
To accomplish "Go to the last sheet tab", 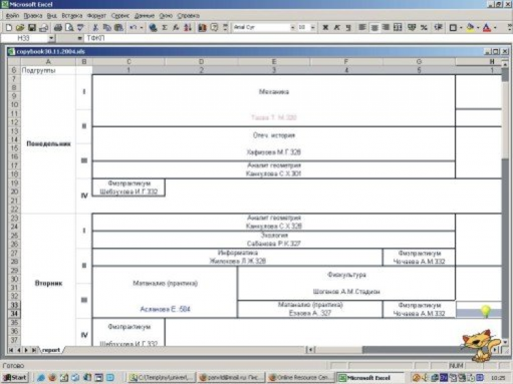I will point(34,350).
